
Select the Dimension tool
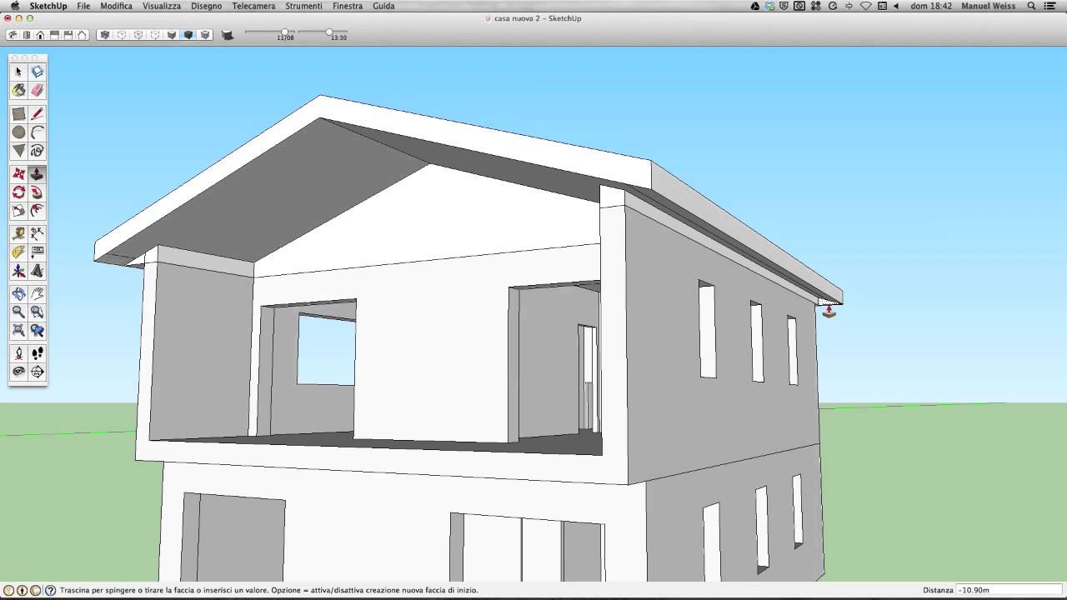click(38, 234)
